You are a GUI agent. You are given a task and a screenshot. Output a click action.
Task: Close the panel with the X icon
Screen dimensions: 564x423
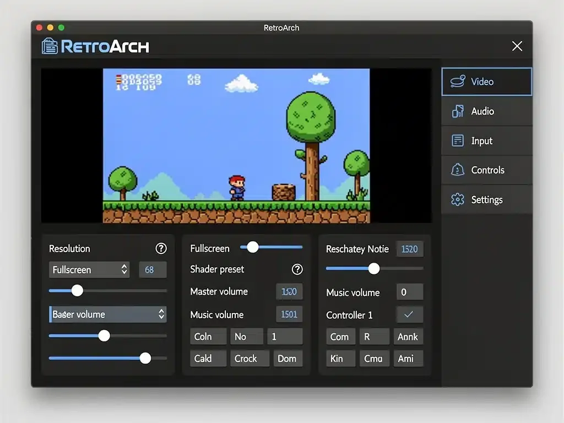[x=517, y=46]
